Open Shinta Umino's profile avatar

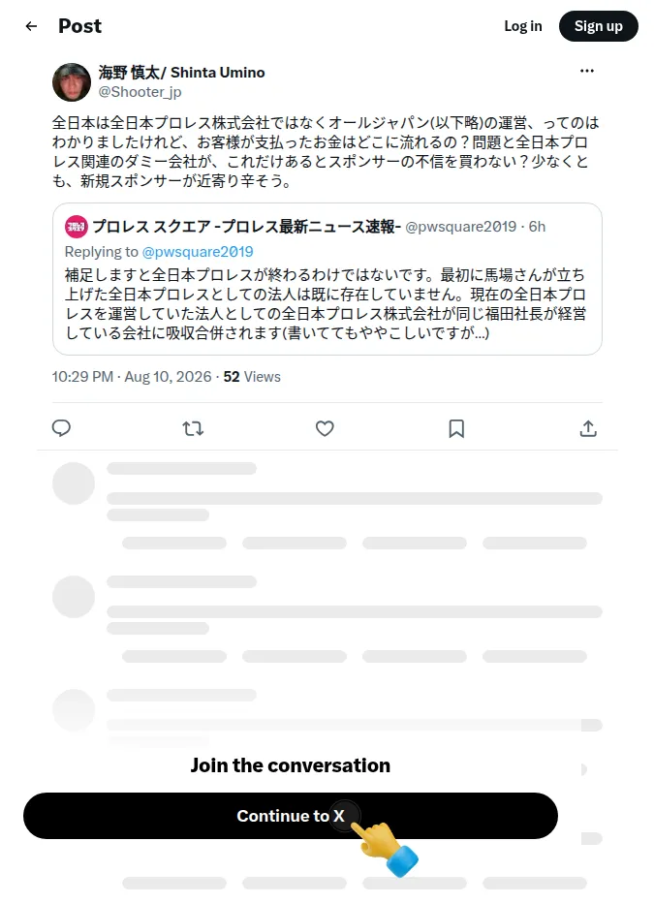[72, 81]
